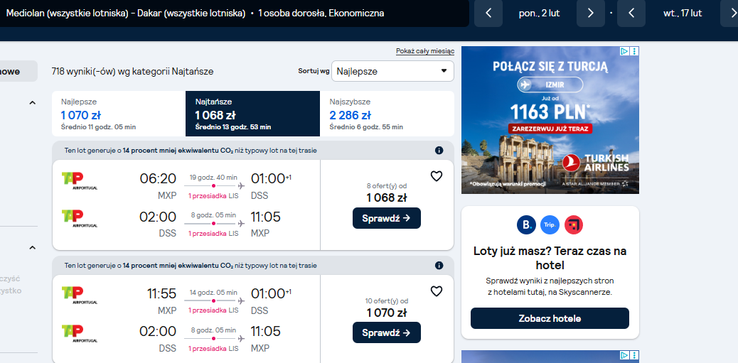738x363 pixels.
Task: Go to next departure date after pon., 2 lut
Action: (590, 13)
